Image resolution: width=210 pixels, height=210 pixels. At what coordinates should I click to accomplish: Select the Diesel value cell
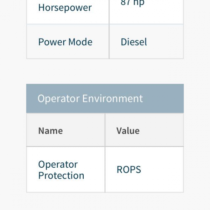point(146,42)
